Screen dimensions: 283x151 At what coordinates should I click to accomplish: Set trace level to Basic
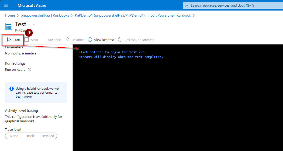[x=31, y=136]
